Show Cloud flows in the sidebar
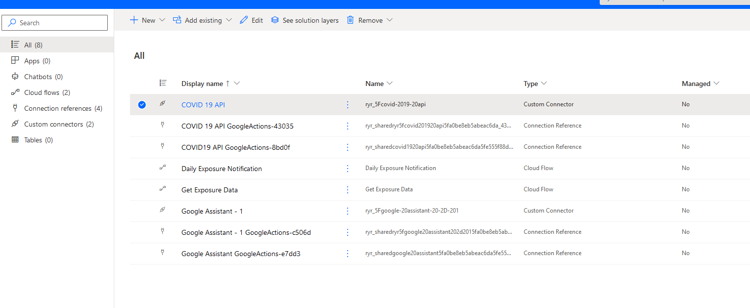 point(42,92)
